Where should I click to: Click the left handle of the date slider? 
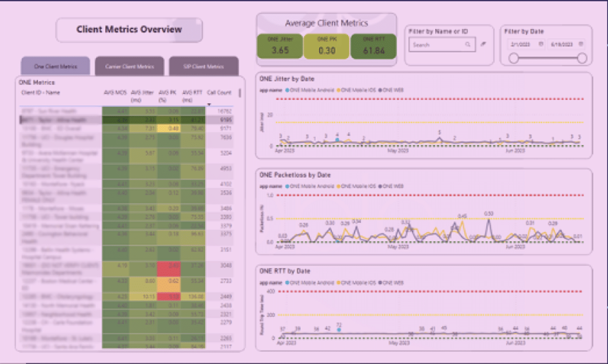(513, 58)
